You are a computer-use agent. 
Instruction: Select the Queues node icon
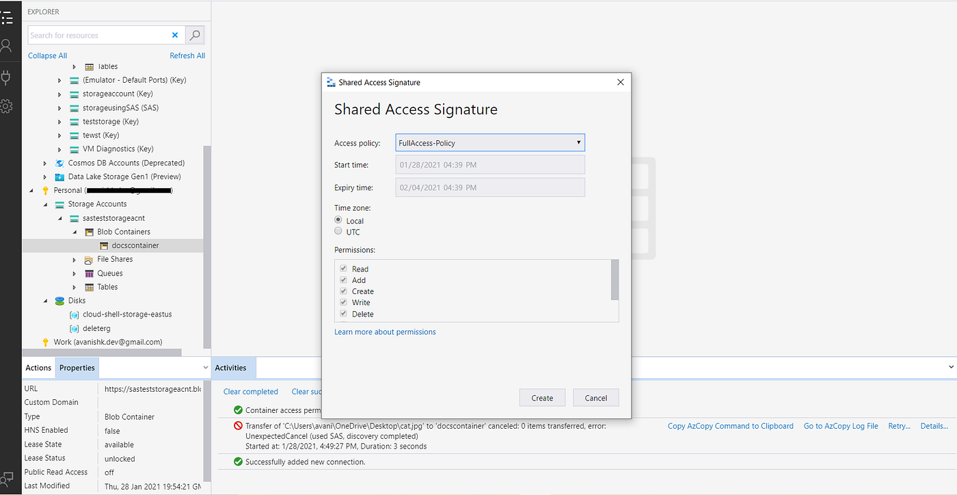[90, 273]
